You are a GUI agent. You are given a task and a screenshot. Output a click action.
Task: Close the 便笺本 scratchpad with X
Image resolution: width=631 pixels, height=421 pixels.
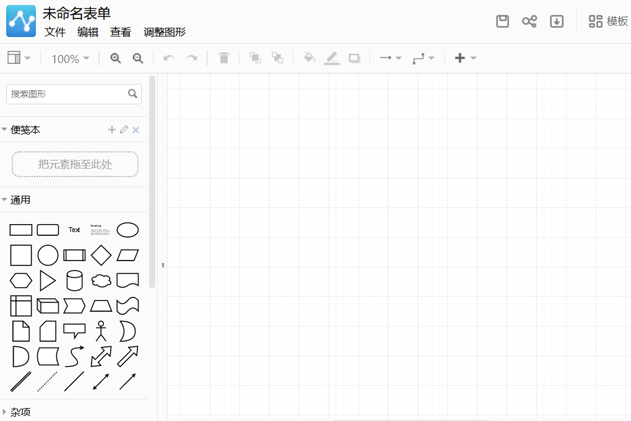click(136, 130)
